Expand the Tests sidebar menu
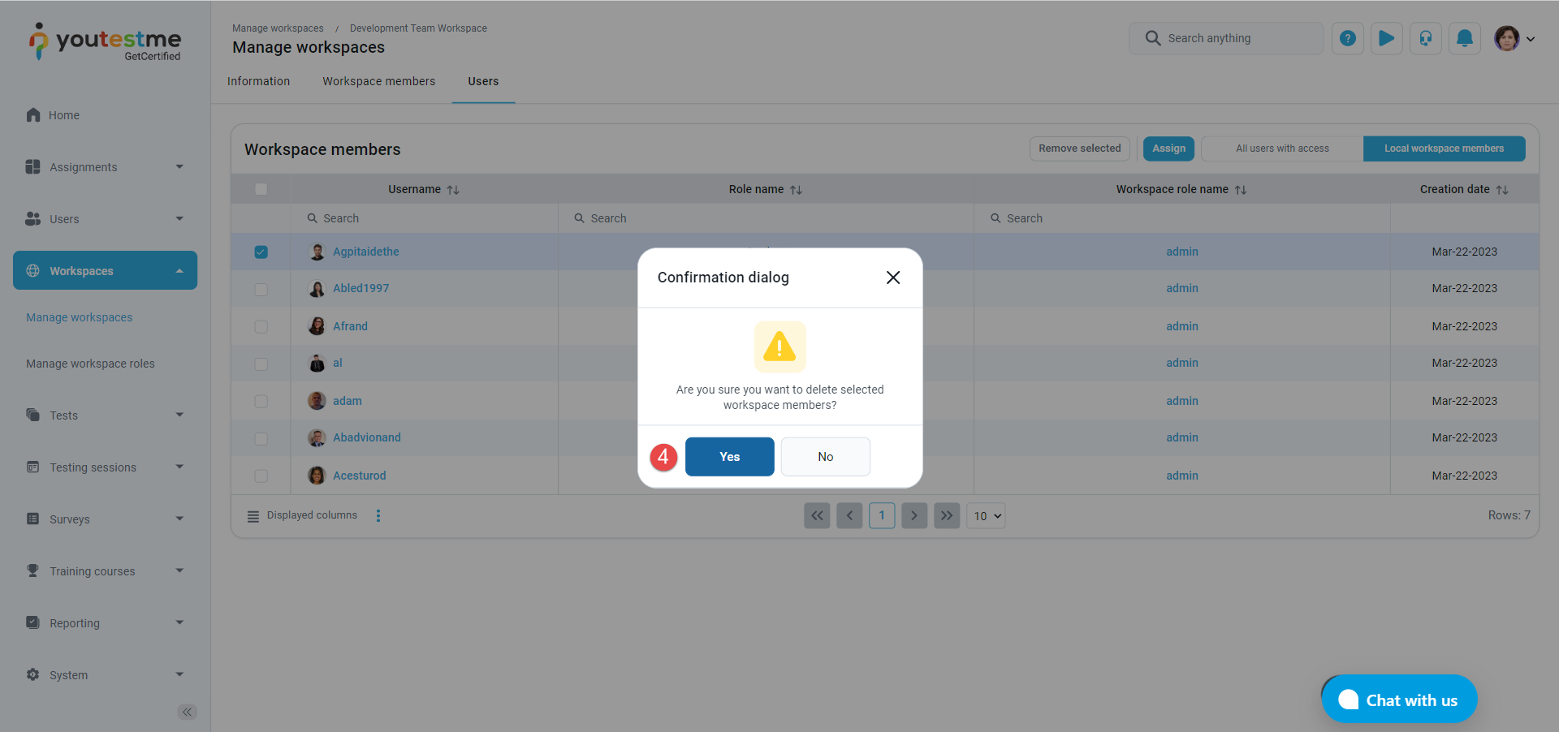Viewport: 1559px width, 732px height. pyautogui.click(x=105, y=416)
